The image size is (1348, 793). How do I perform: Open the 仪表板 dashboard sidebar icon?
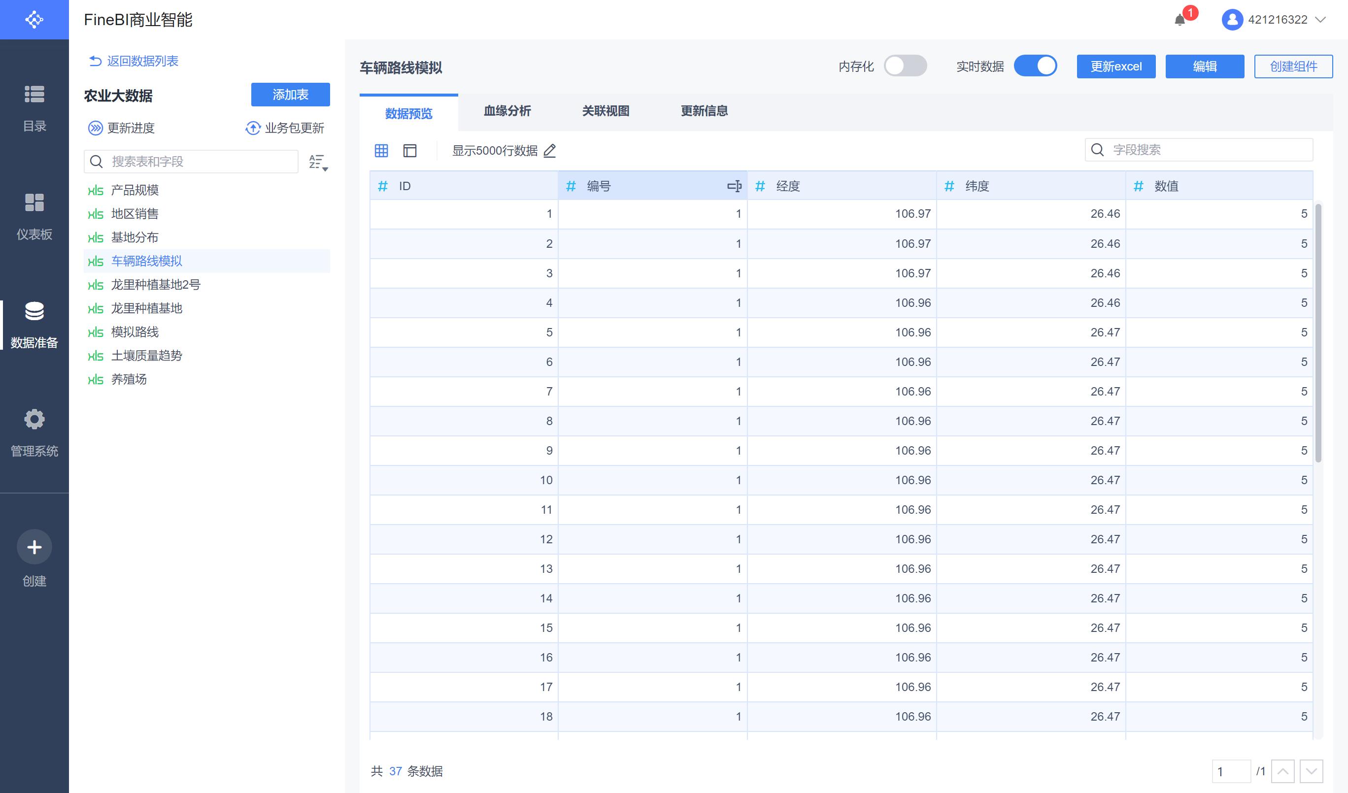coord(34,202)
